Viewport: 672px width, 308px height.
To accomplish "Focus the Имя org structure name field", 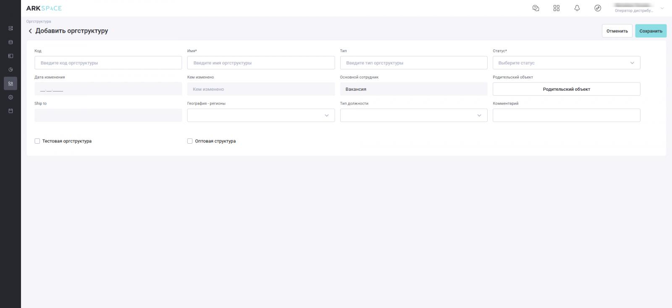I will 261,63.
